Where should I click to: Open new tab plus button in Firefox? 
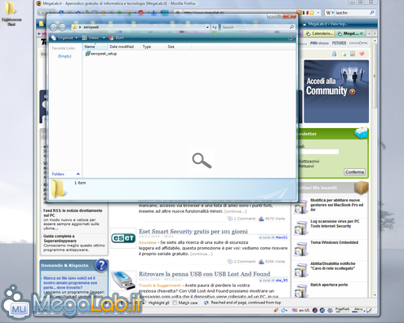[x=369, y=33]
